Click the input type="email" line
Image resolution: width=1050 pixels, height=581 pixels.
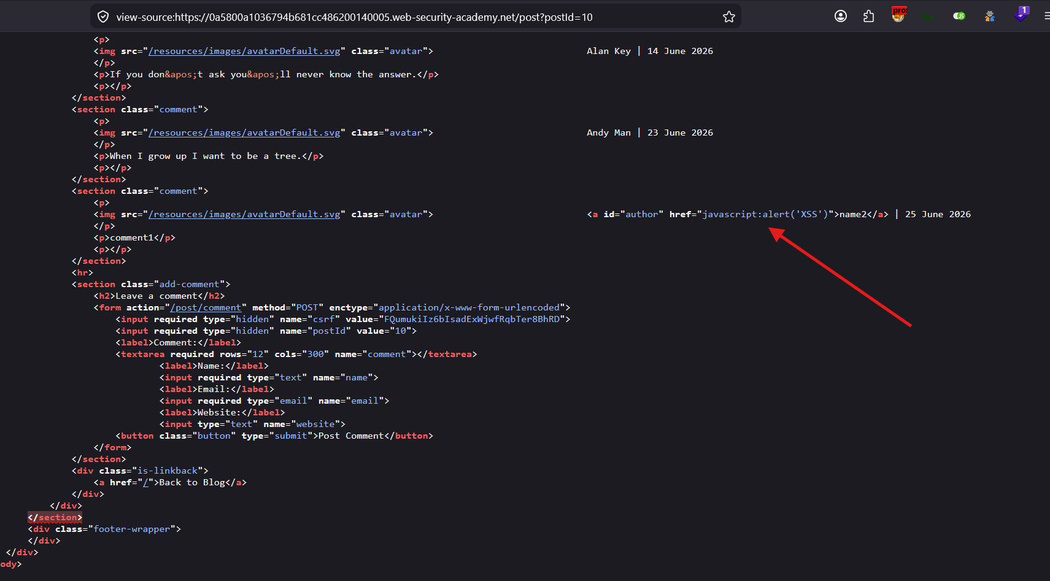point(274,401)
